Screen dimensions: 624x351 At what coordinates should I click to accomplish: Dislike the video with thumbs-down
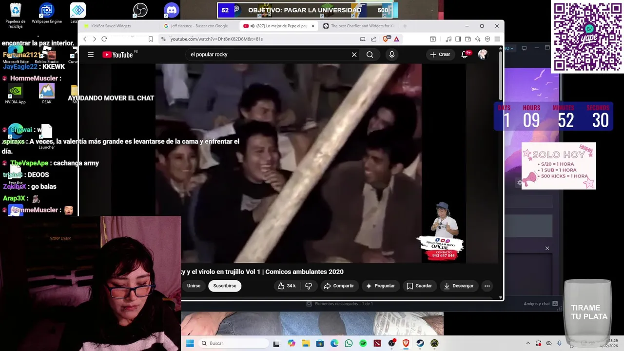[x=309, y=286]
